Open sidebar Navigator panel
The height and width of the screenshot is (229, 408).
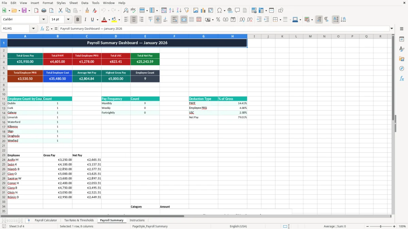coord(402,69)
